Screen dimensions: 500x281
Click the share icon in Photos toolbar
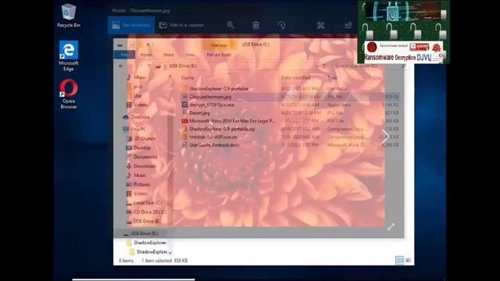coord(348,25)
